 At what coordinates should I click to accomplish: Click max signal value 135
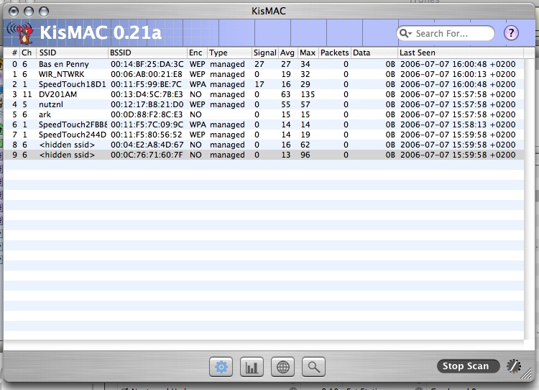tap(308, 94)
